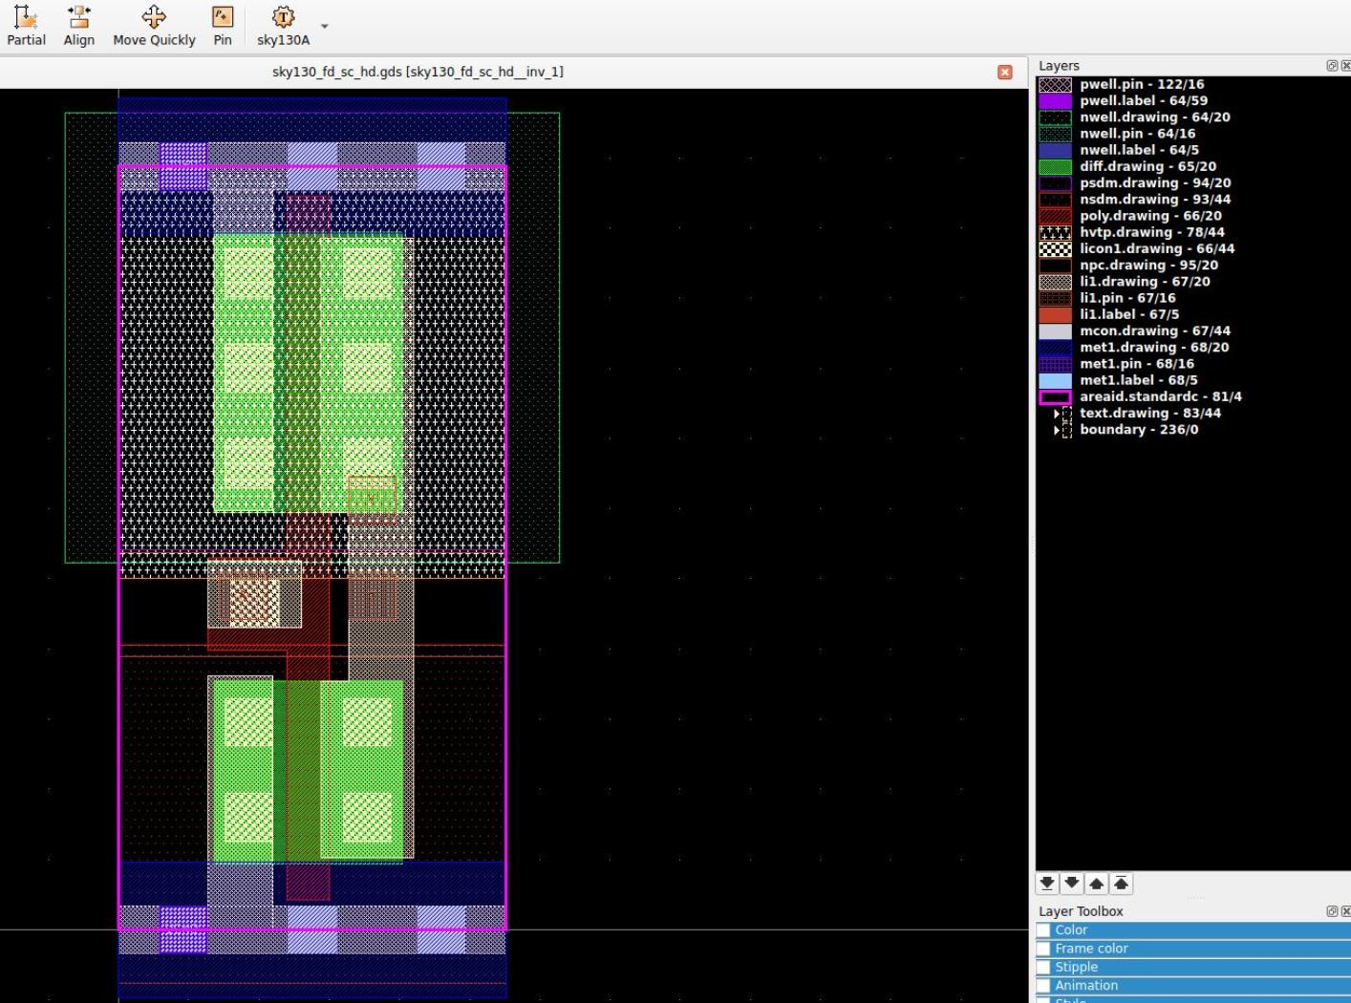
Task: Expand the text.drawing - 83/44 layer group
Action: click(1057, 414)
